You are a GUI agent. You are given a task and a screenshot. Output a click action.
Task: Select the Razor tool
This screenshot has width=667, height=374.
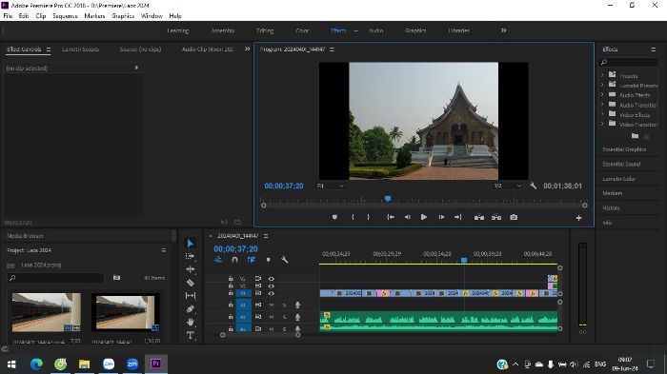click(x=191, y=283)
